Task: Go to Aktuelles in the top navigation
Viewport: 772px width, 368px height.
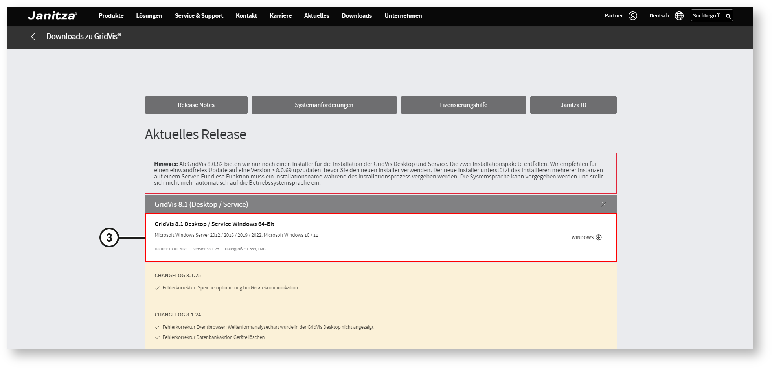Action: 316,16
